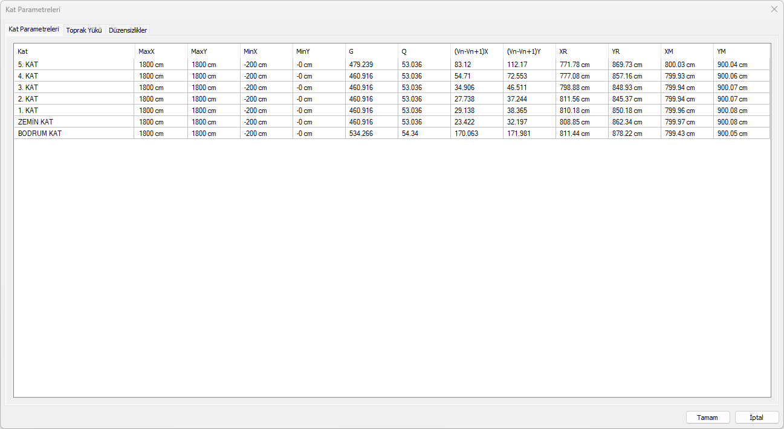Image resolution: width=784 pixels, height=429 pixels.
Task: Switch to the Kat Parametreleri tab
Action: 34,29
